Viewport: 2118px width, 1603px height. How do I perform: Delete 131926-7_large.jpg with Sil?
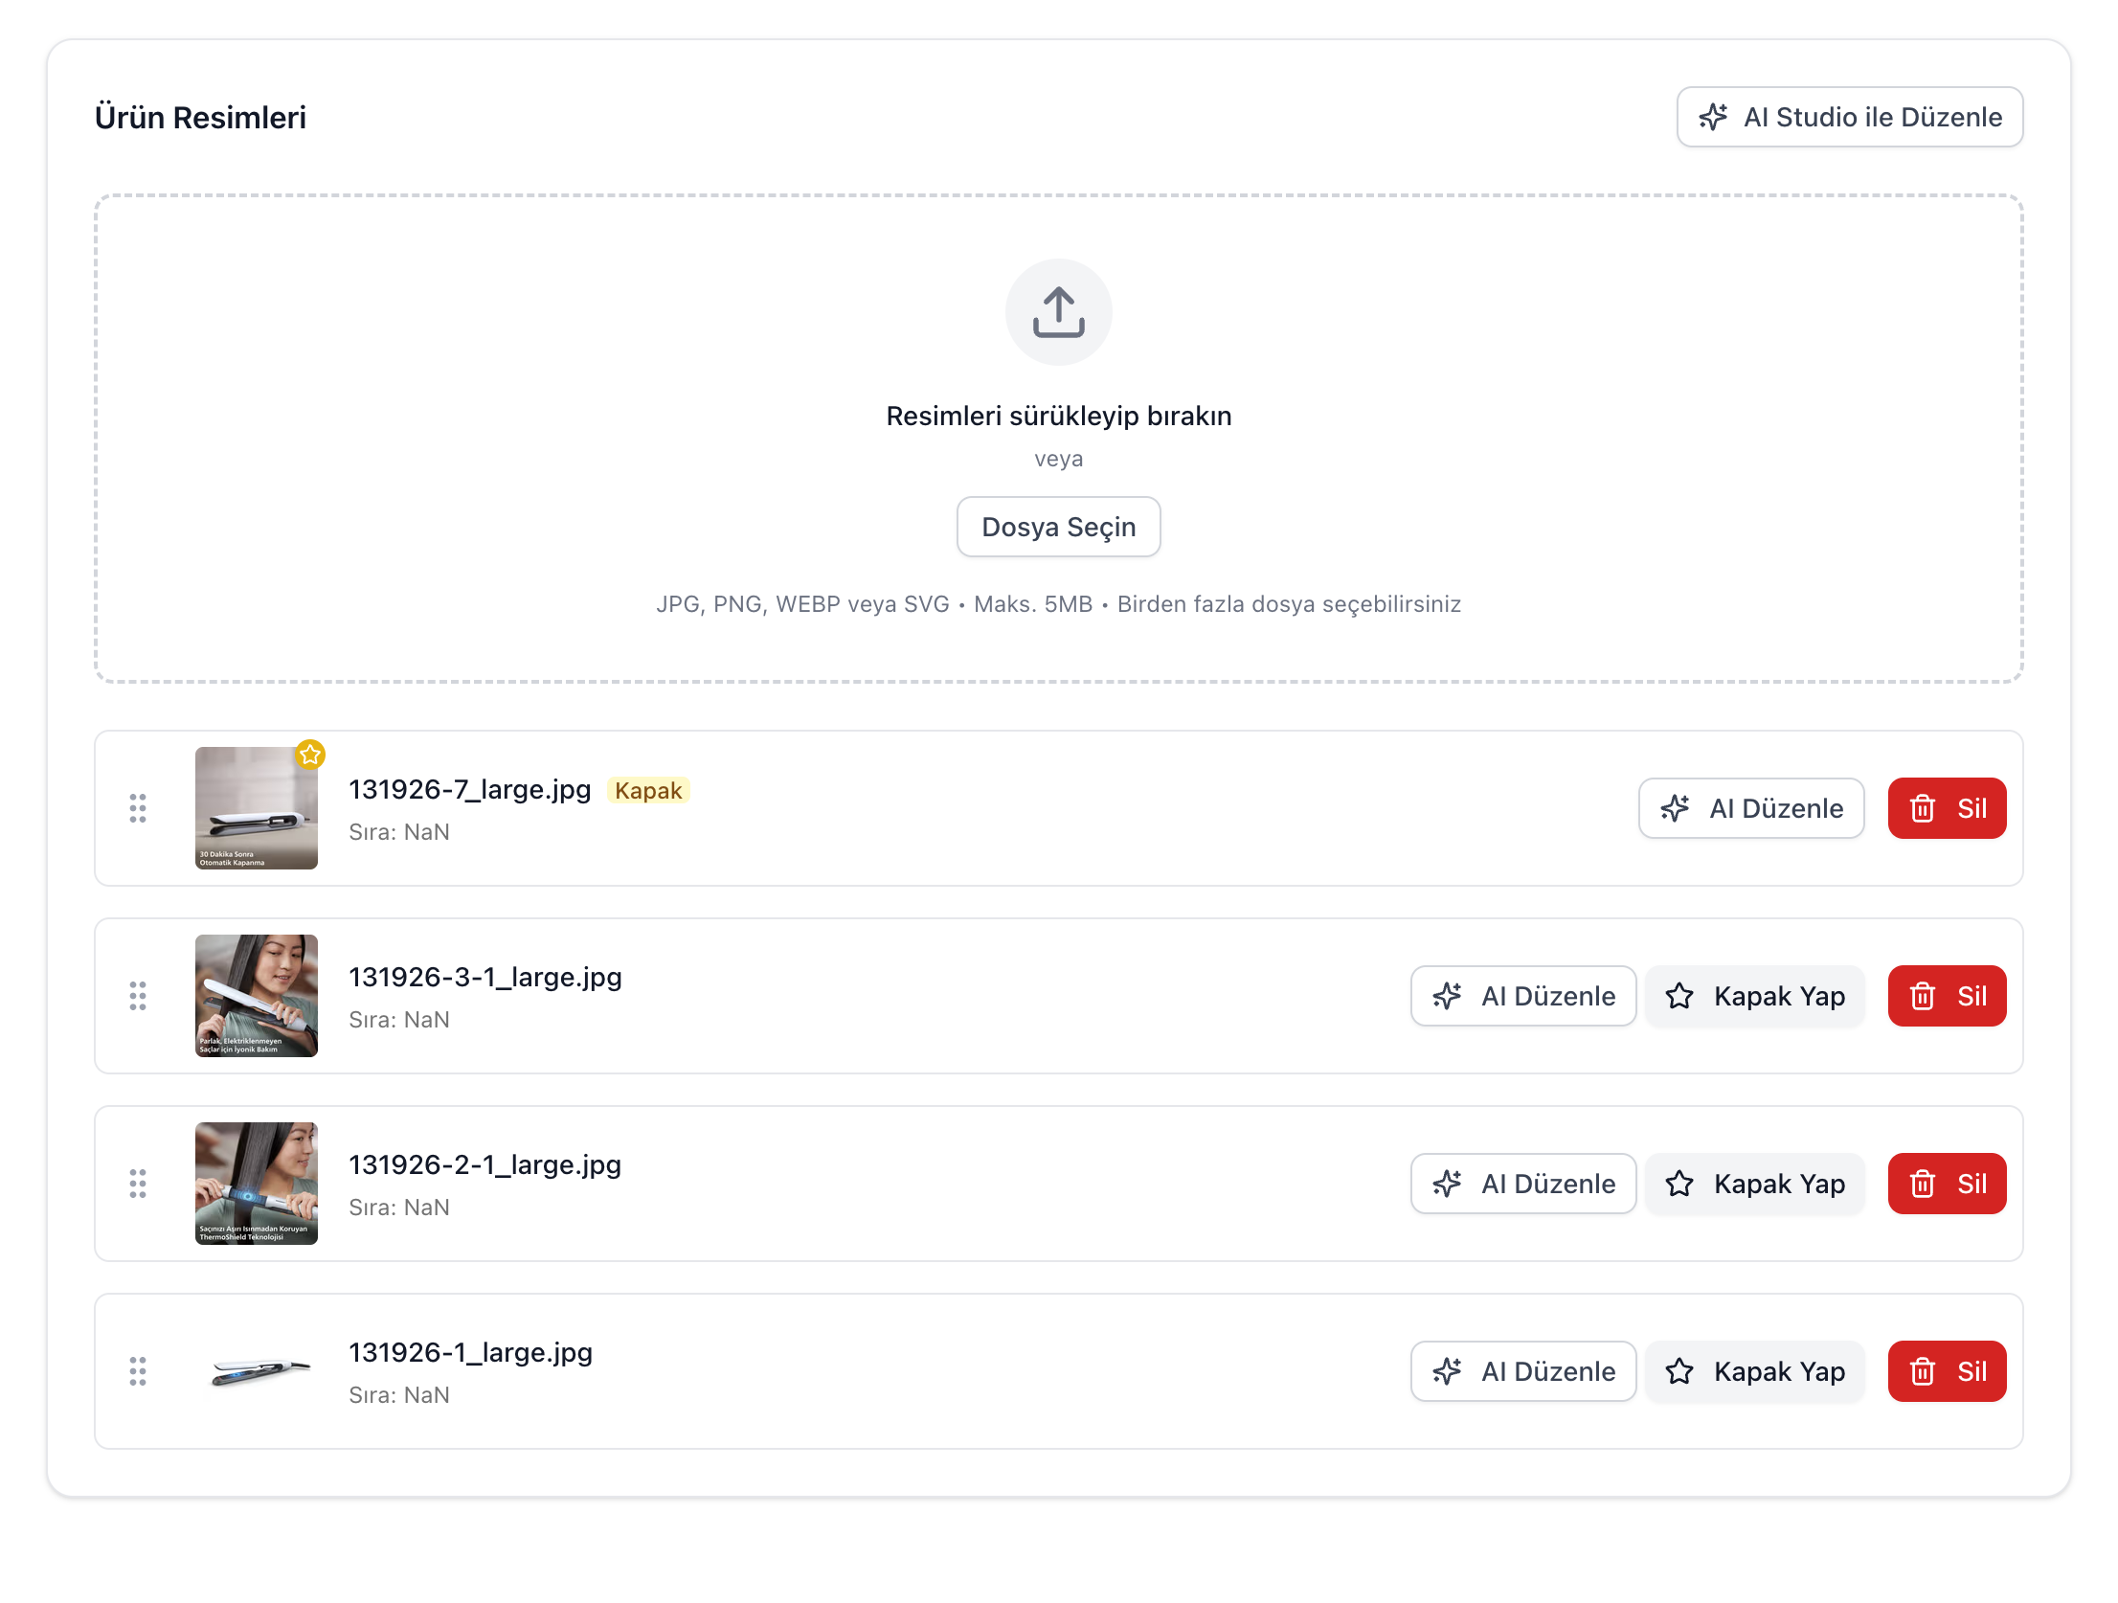tap(1947, 808)
